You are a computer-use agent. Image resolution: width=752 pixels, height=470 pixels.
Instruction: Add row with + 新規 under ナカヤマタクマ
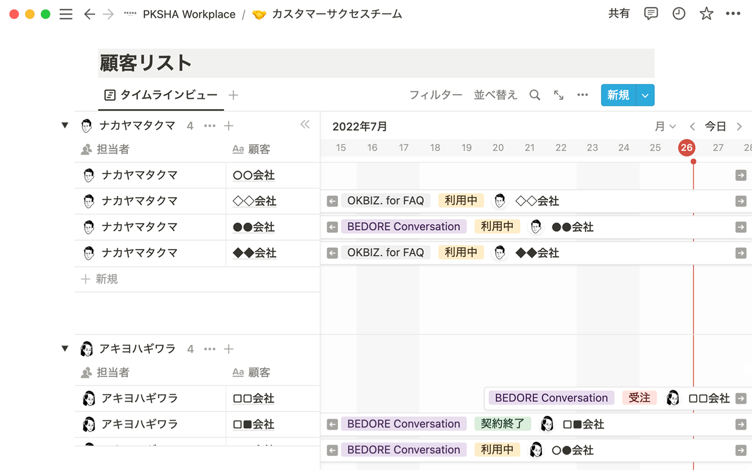click(99, 279)
